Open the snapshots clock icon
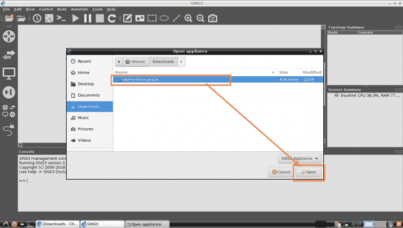The image size is (403, 228). click(x=37, y=18)
